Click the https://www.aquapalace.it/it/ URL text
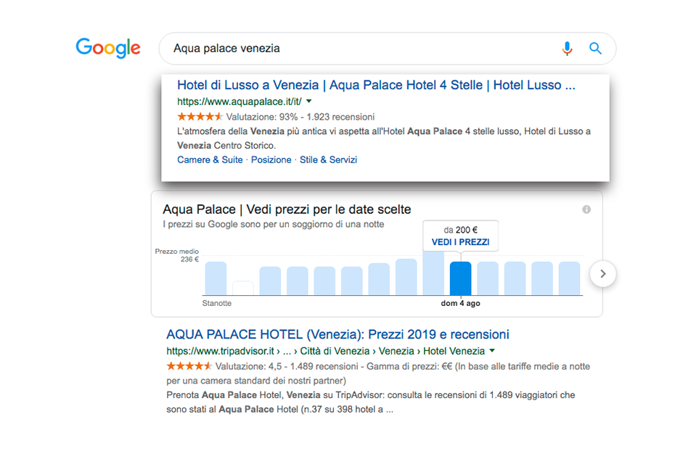This screenshot has height=451, width=699. click(x=240, y=102)
